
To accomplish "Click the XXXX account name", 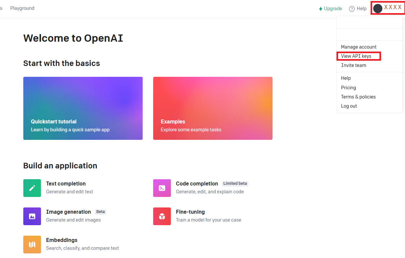I will (393, 7).
